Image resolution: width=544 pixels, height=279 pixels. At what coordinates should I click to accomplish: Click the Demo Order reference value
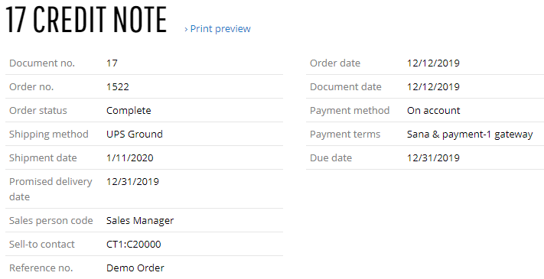[135, 268]
